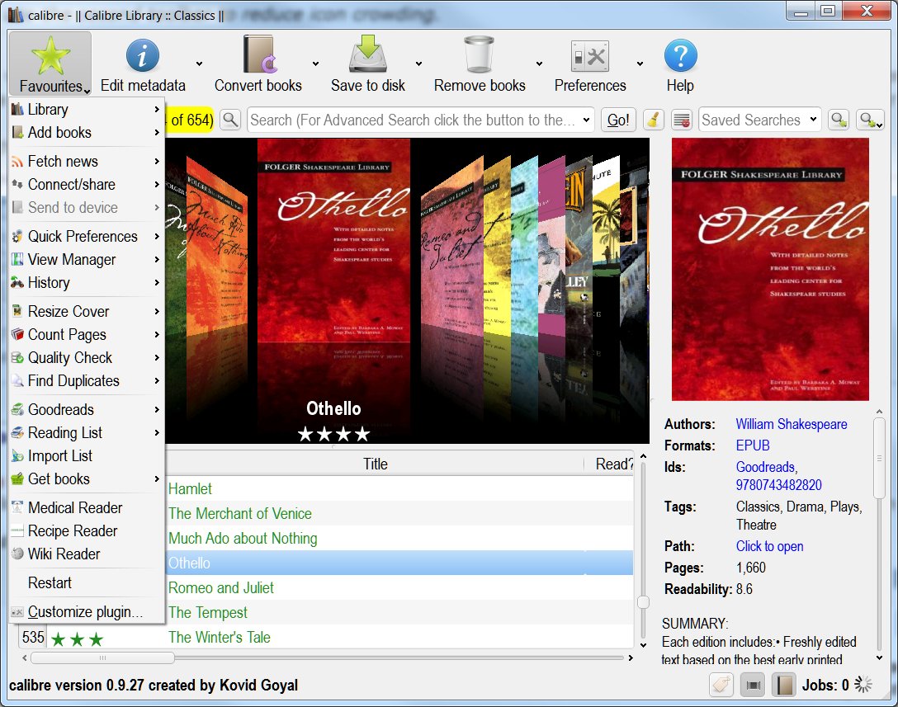Screen dimensions: 898x707
Task: Expand Preferences dropdown arrow
Action: tap(640, 64)
